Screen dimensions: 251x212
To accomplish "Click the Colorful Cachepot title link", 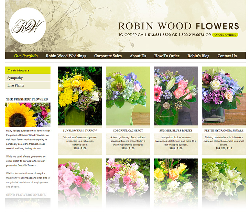I will coord(128,131).
